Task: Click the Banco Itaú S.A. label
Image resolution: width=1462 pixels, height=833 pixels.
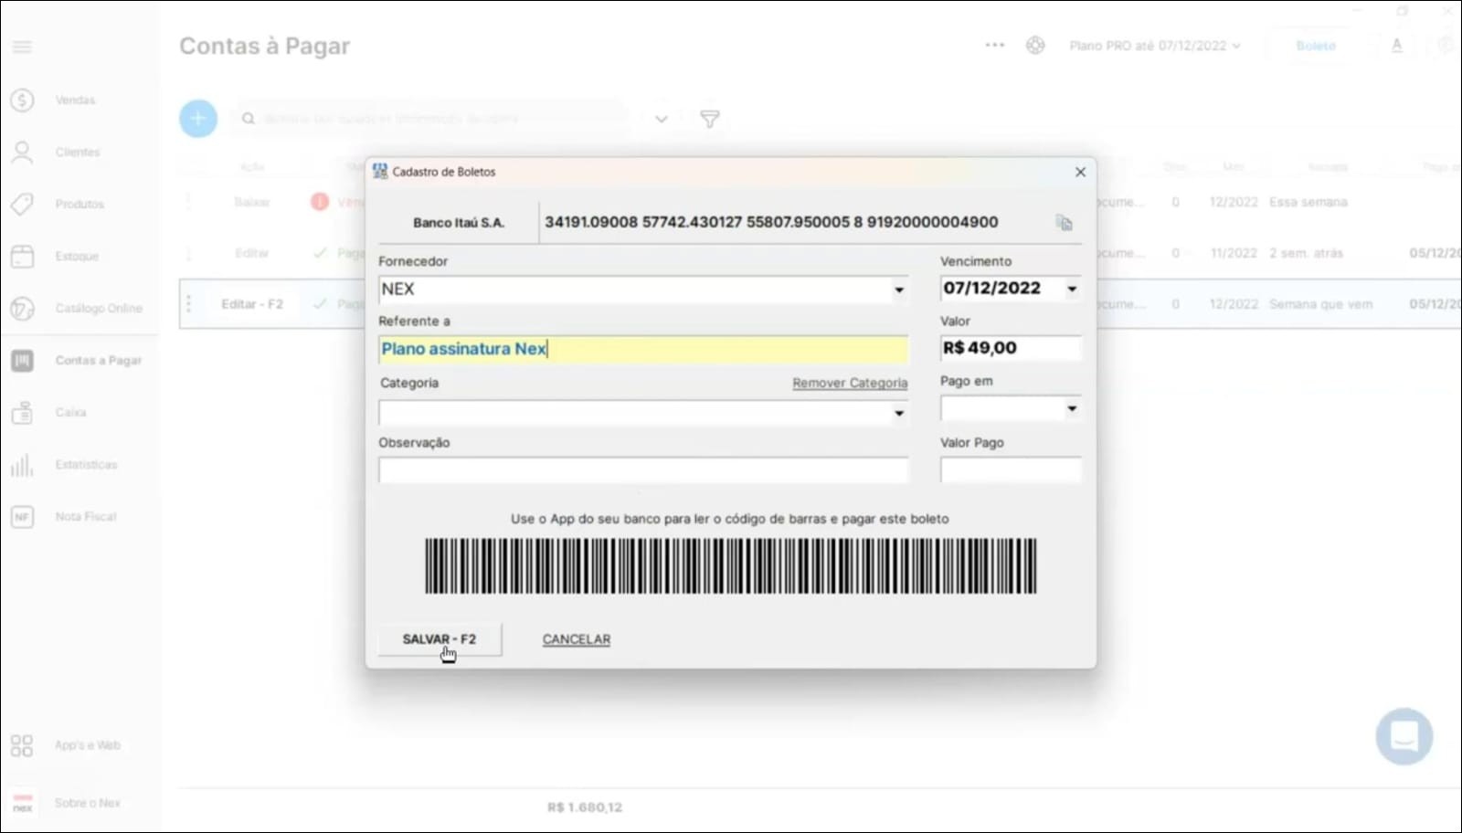Action: point(459,223)
